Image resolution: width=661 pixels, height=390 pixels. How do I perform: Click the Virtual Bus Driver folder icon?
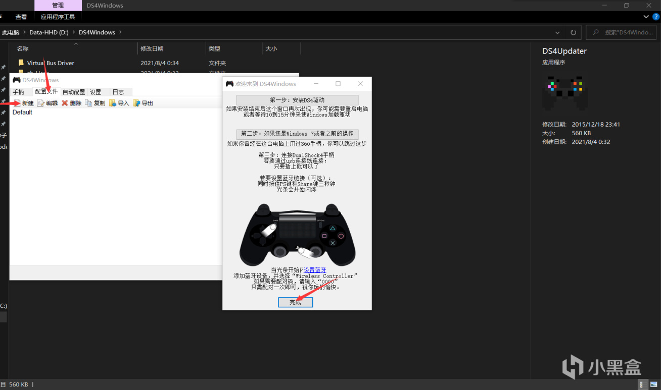[x=21, y=63]
